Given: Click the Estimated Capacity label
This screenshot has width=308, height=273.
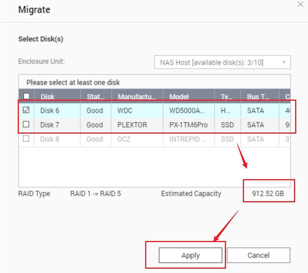Looking at the screenshot, I should coord(191,193).
